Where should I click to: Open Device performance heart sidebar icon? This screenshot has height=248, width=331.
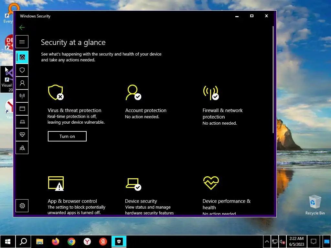(x=22, y=135)
